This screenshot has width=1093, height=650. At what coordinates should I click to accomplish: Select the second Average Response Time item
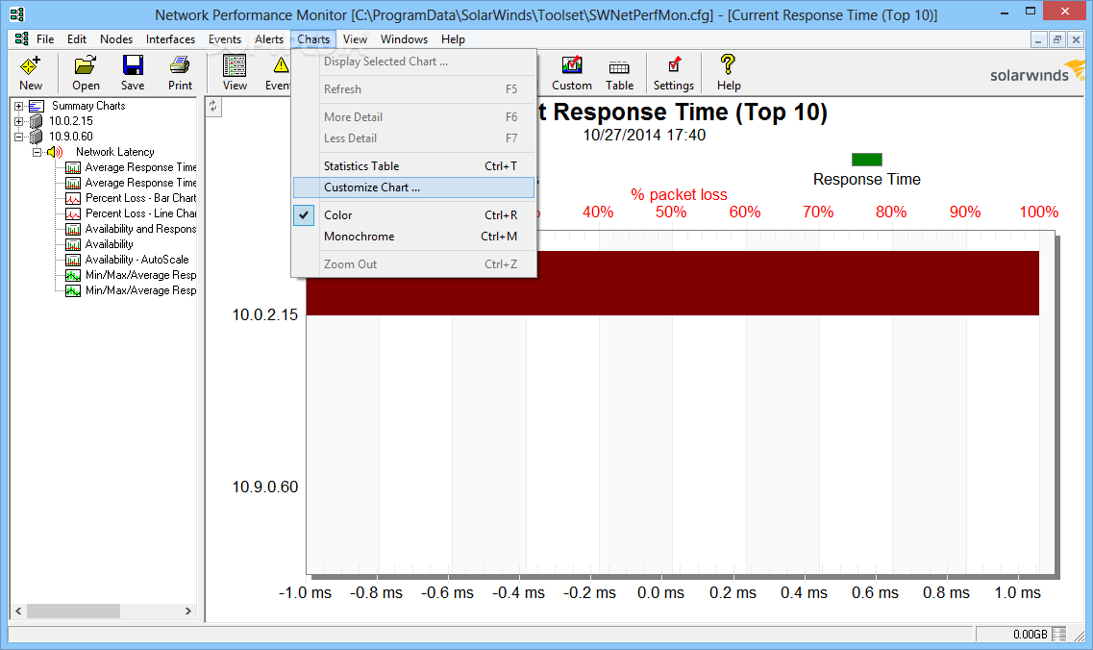140,183
